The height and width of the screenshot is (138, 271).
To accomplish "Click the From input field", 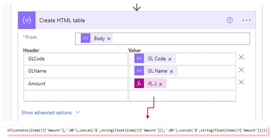I will (x=162, y=39).
